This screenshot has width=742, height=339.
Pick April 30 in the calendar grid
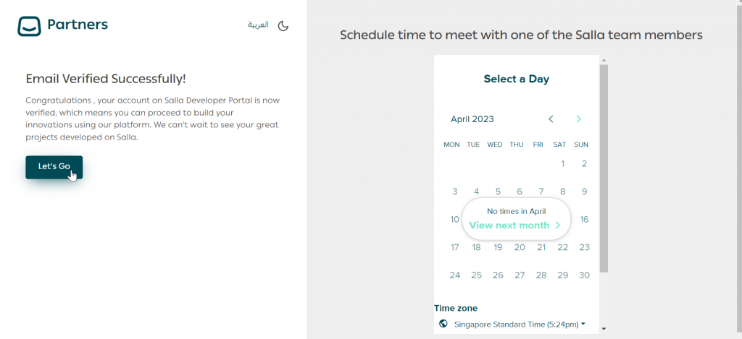tap(584, 275)
